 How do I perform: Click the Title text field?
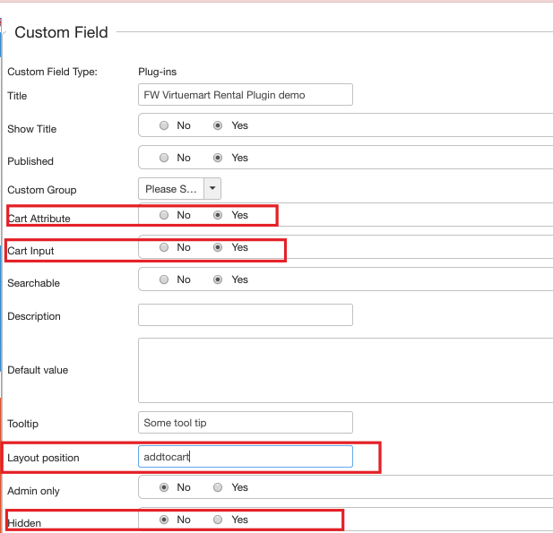(245, 95)
